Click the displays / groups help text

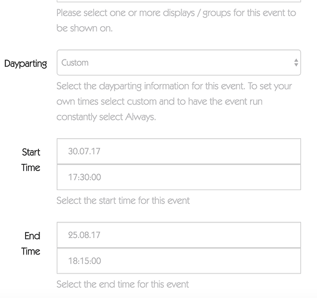pyautogui.click(x=176, y=21)
